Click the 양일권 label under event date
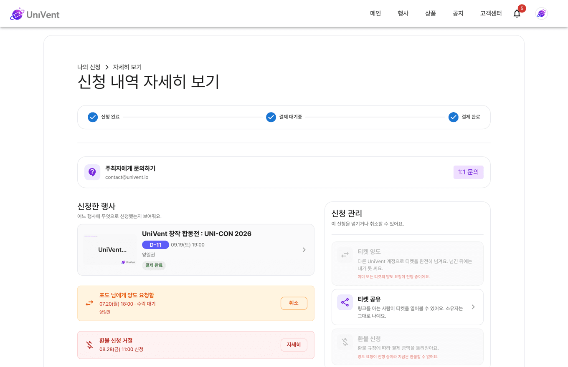568x367 pixels. coord(148,254)
